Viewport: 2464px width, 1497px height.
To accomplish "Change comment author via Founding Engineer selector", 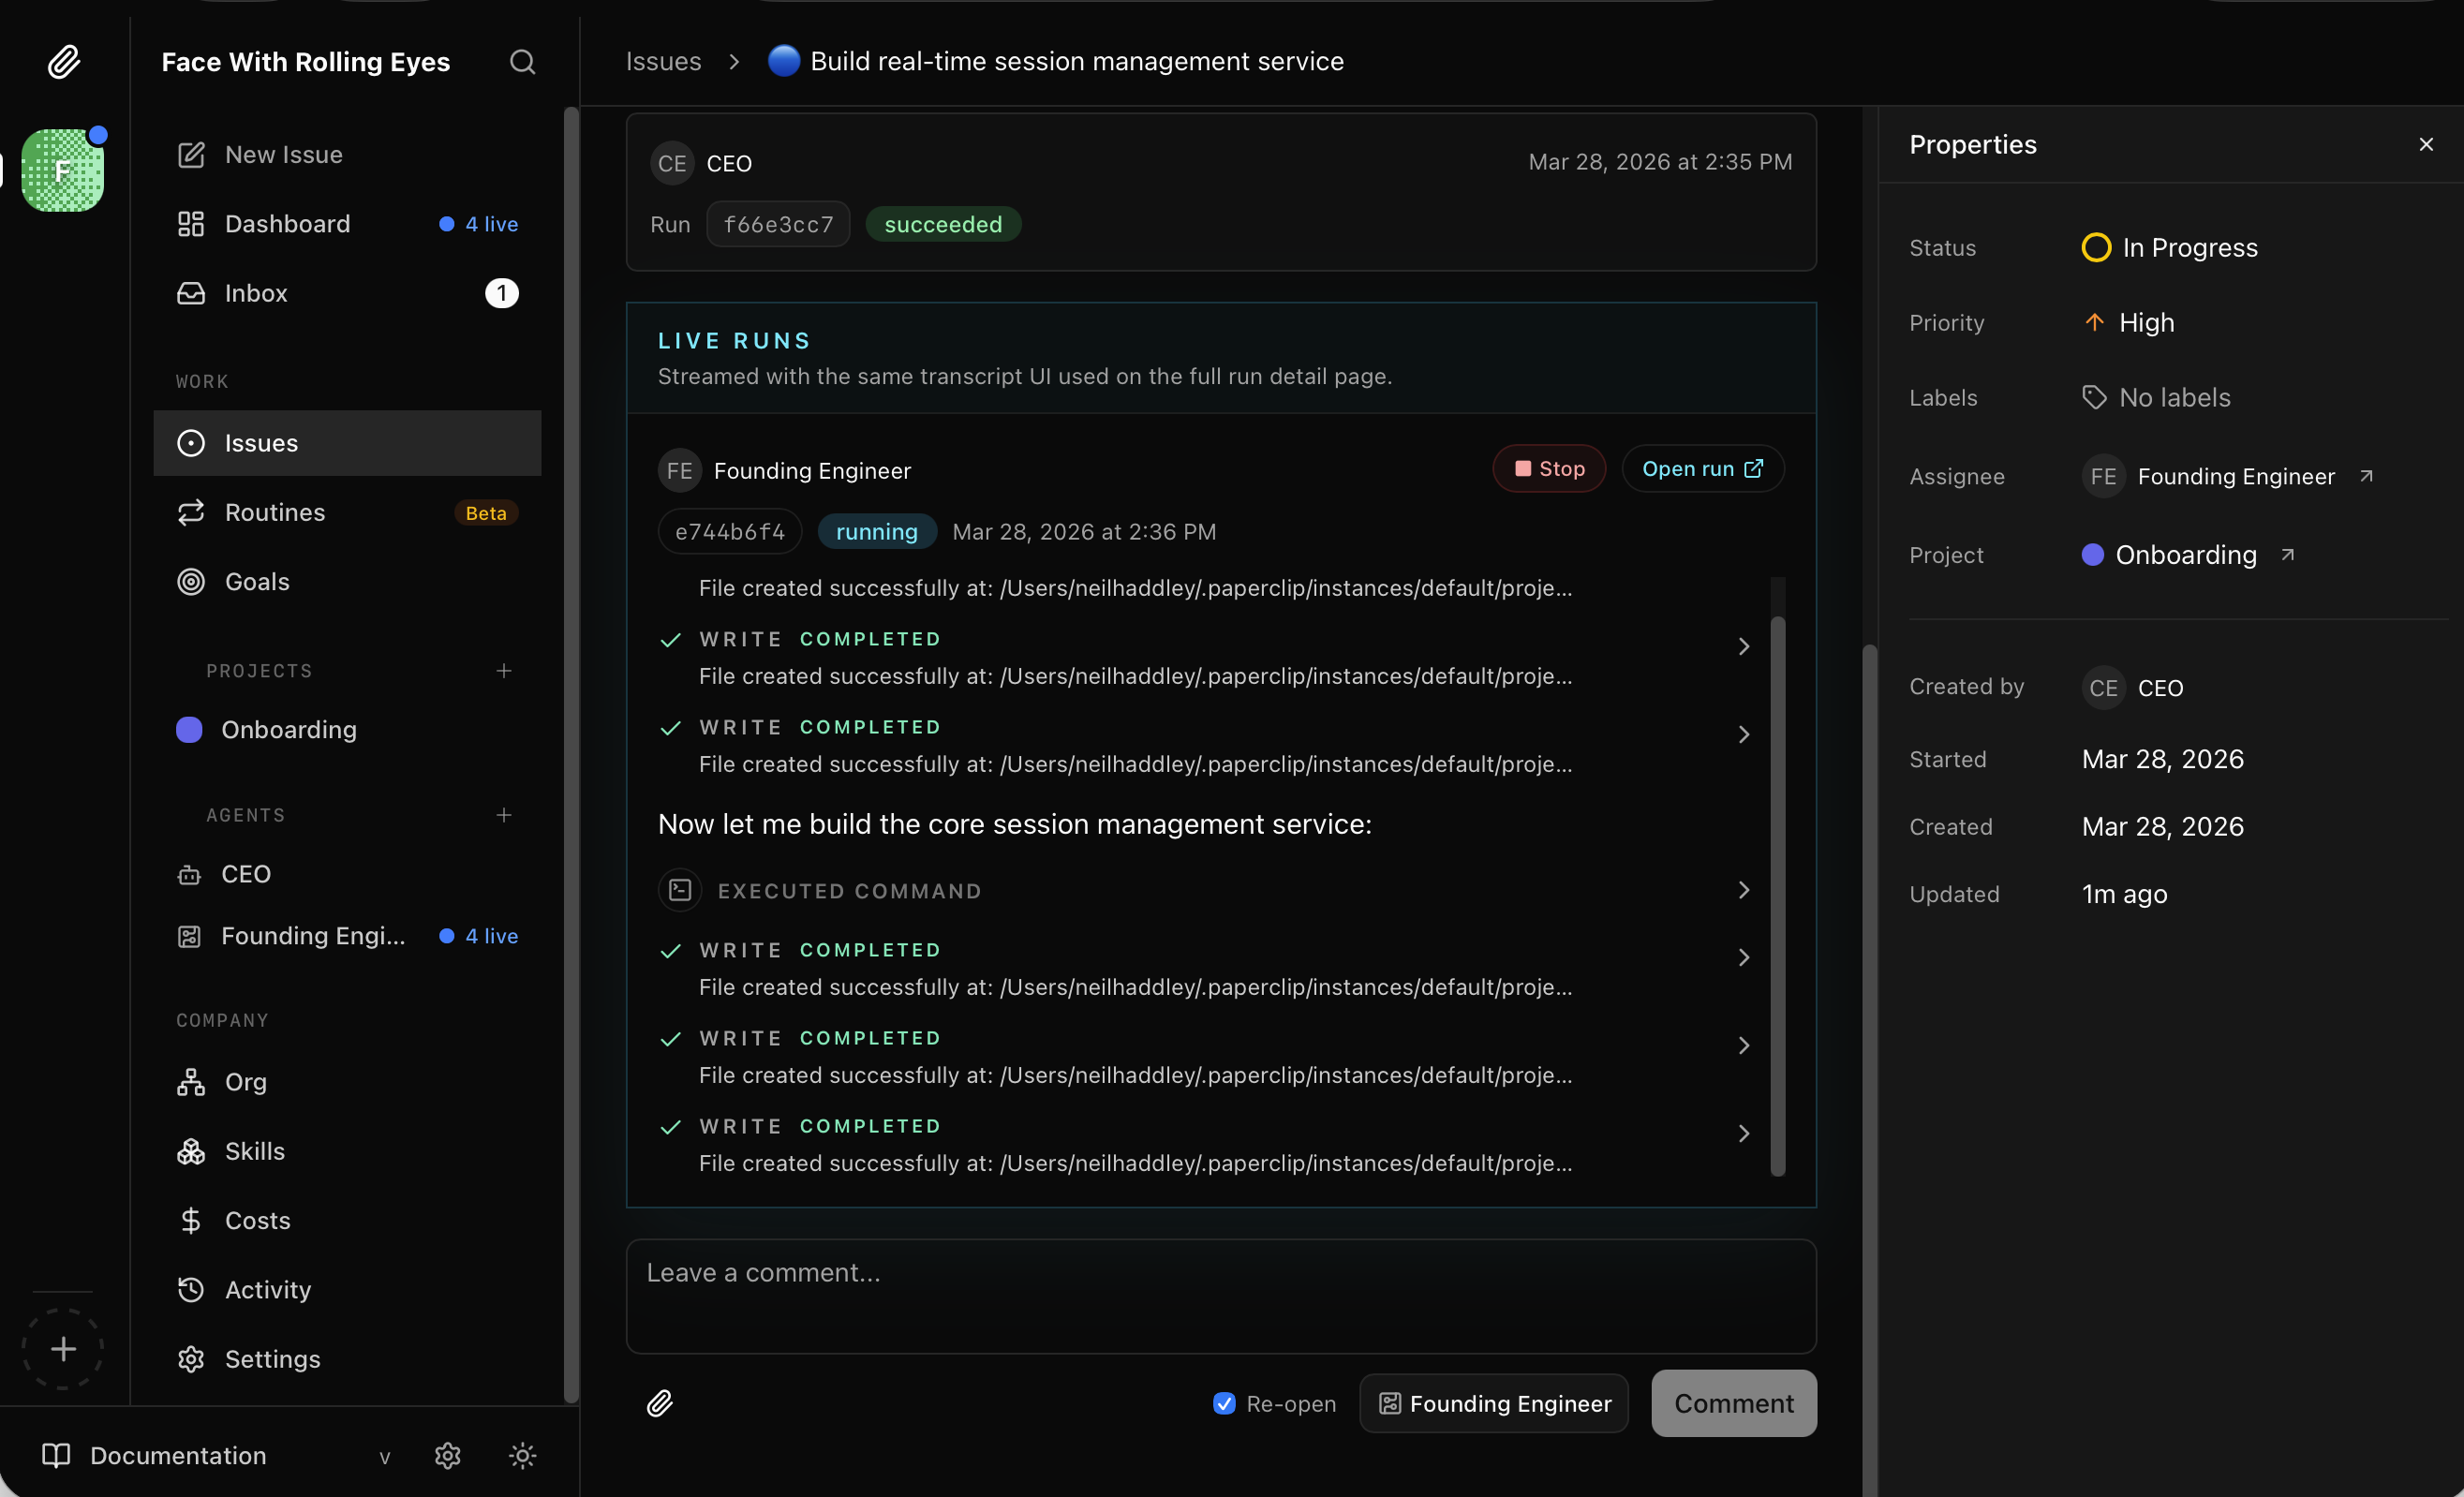I will point(1492,1403).
